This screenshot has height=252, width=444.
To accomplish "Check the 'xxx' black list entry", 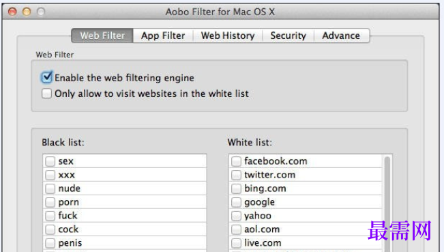I will point(50,175).
